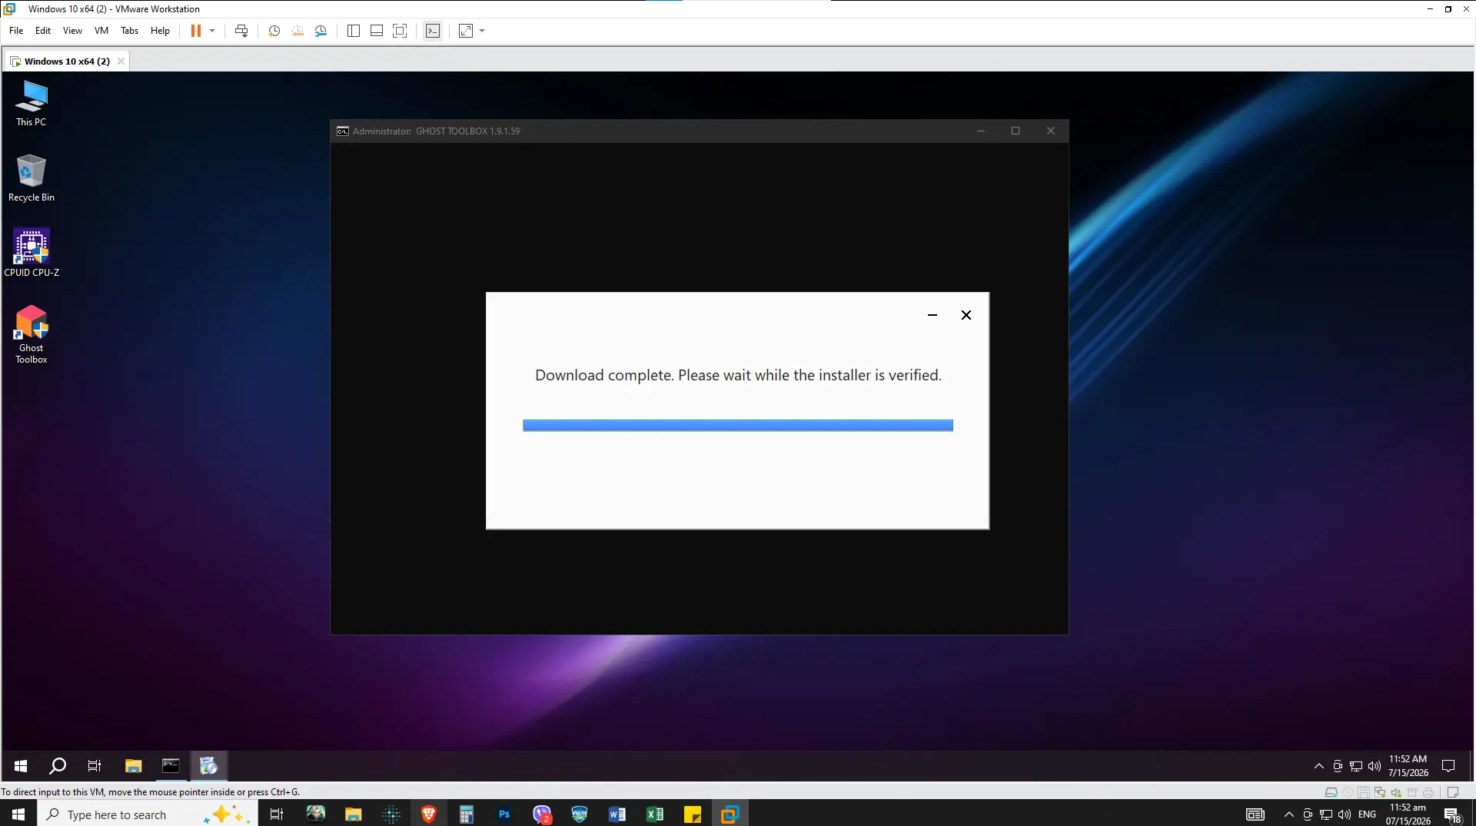Pause the virtual machine with the orange button
This screenshot has height=826, width=1476.
[x=196, y=31]
